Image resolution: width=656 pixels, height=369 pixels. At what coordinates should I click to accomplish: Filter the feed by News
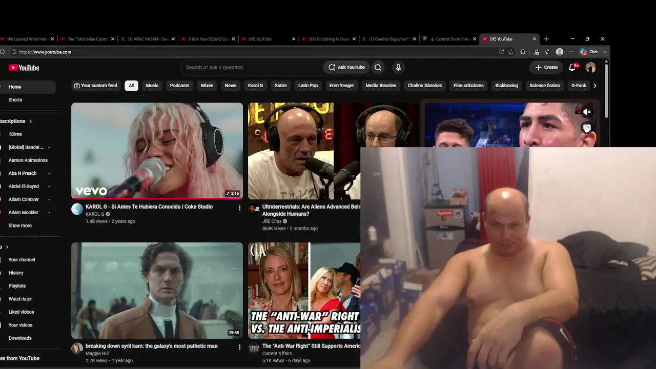(x=231, y=86)
